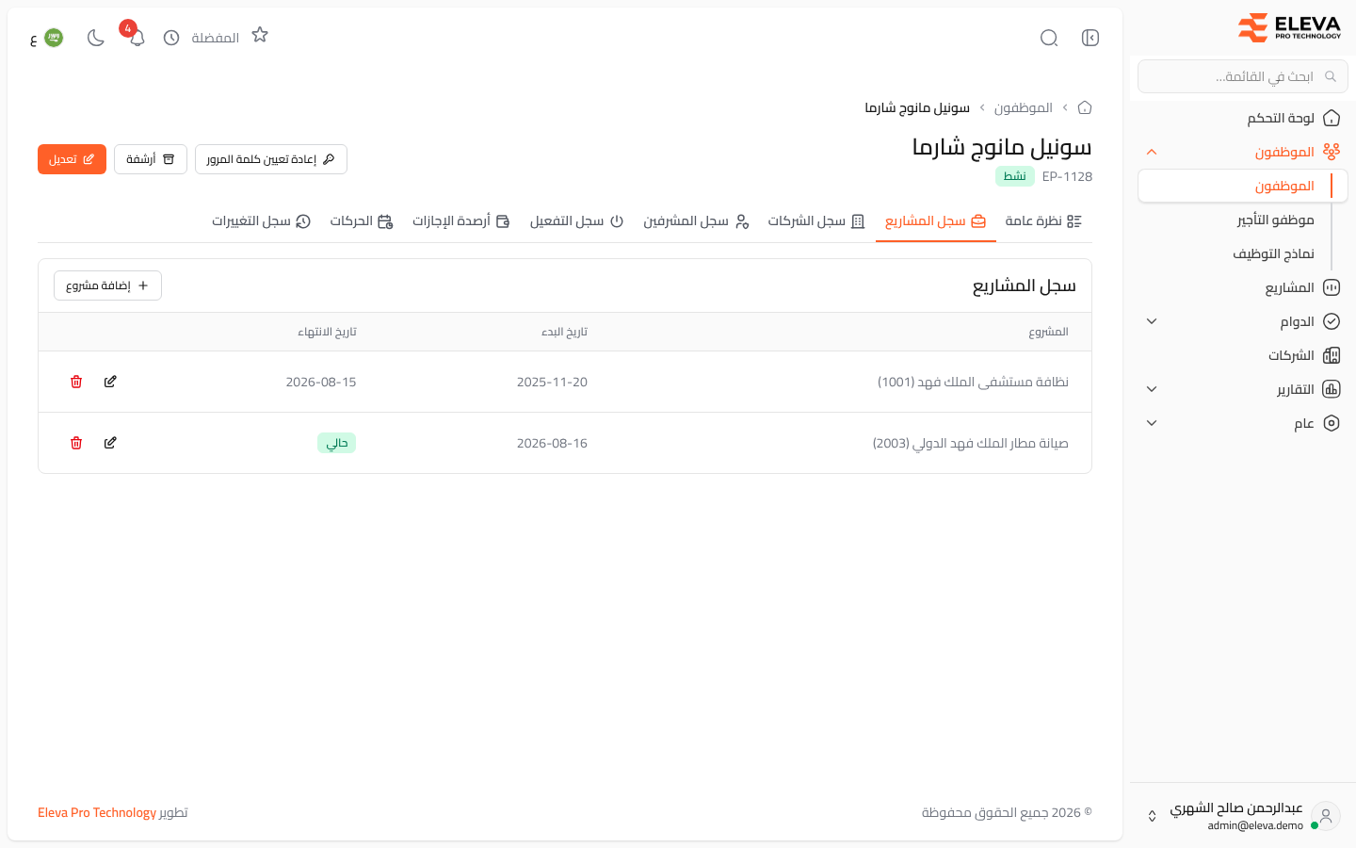Toggle dark mode moon icon

tap(96, 38)
